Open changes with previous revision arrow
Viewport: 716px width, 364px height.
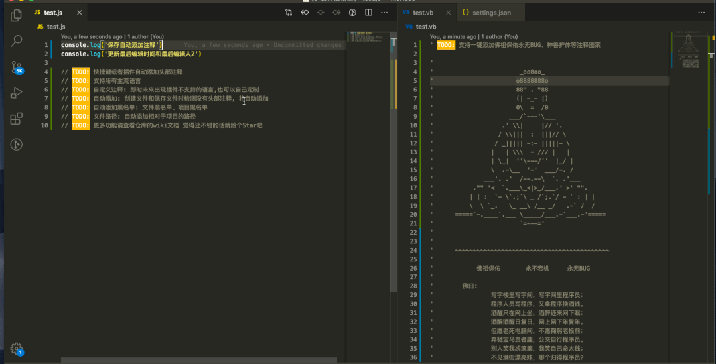[x=305, y=13]
